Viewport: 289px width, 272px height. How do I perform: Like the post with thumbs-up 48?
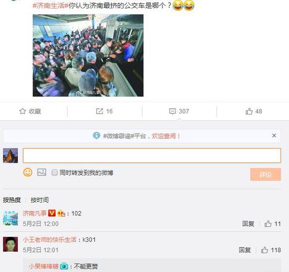pyautogui.click(x=249, y=111)
